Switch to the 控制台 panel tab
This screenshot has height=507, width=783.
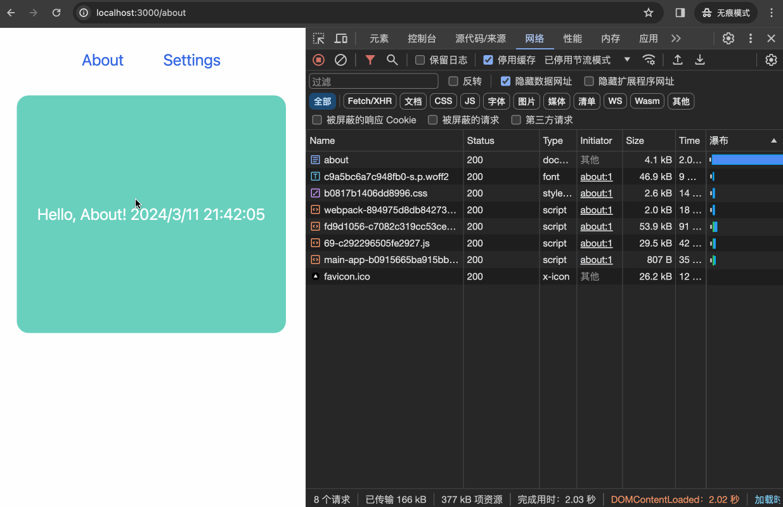(422, 38)
